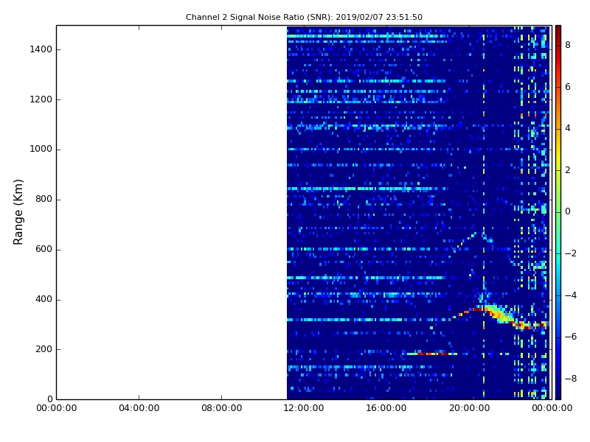Click the y-axis tick label 600

pyautogui.click(x=44, y=249)
